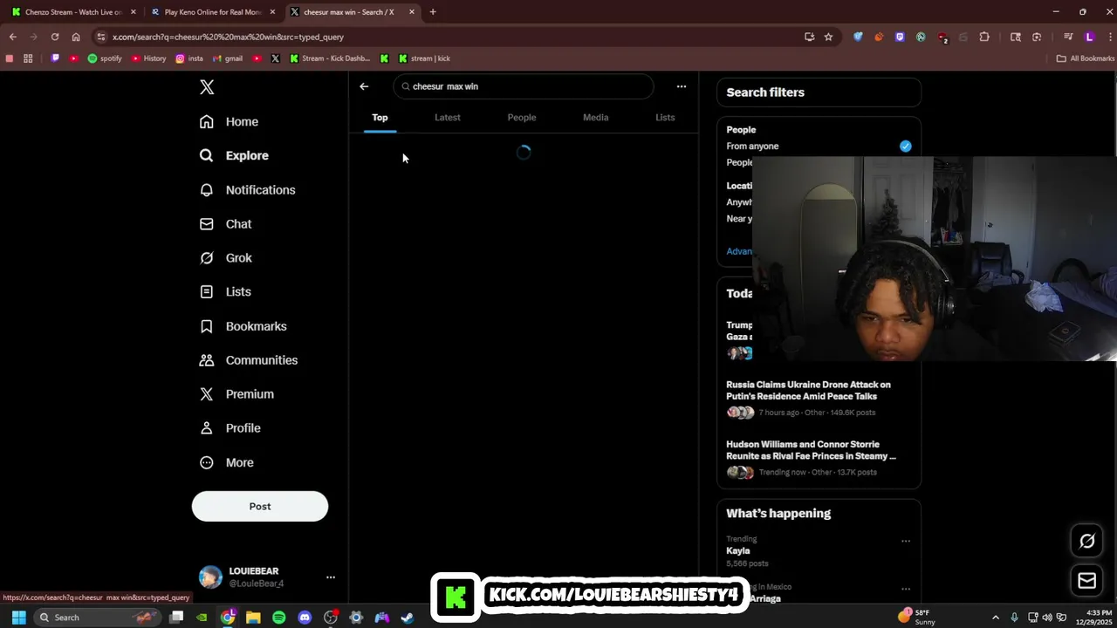The width and height of the screenshot is (1117, 628).
Task: Open the floating Grok button
Action: [x=1087, y=541]
